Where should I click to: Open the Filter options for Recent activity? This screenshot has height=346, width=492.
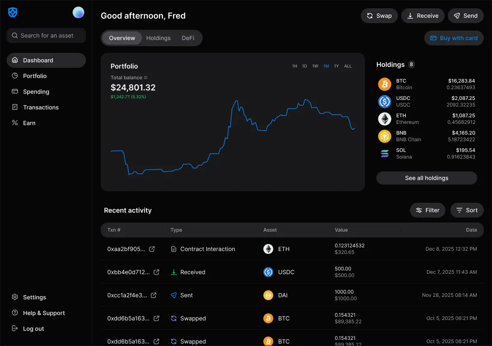pos(428,210)
